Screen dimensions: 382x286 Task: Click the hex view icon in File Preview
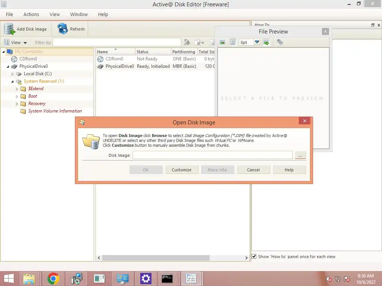[233, 42]
